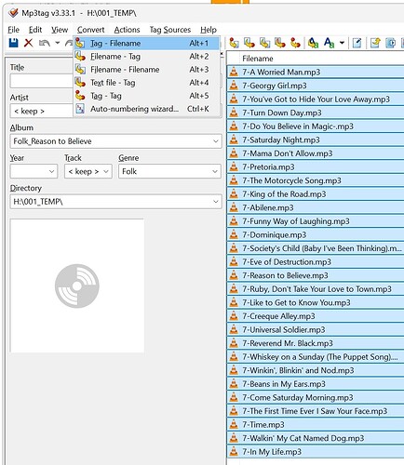
Task: Click the toolbar Filename - Filename converter icon
Action: 264,43
